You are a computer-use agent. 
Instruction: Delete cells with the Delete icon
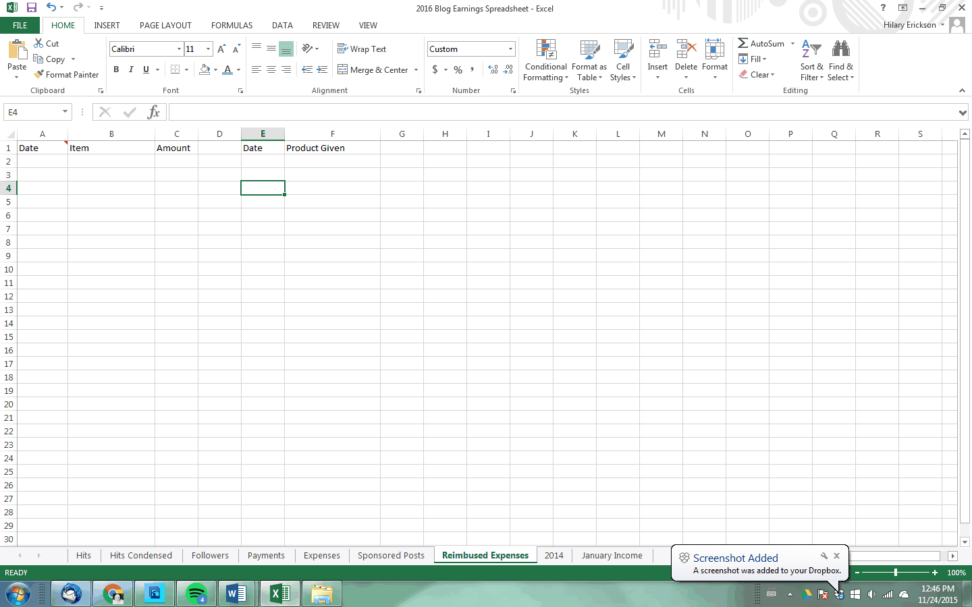686,49
